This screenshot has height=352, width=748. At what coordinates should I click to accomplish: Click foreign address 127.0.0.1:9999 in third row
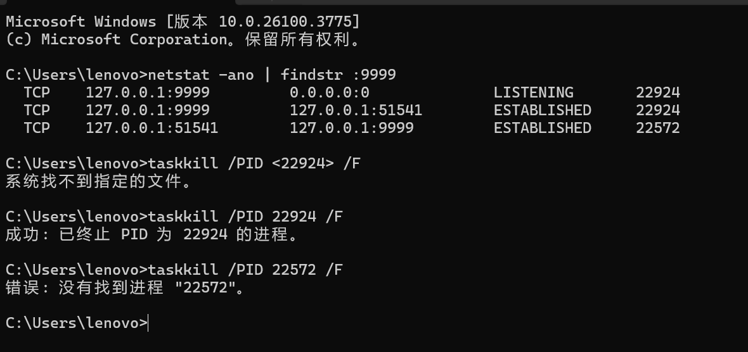point(351,128)
